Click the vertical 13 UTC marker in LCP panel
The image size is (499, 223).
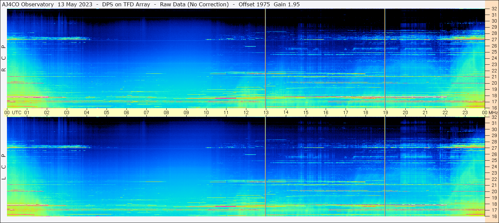tap(265, 167)
